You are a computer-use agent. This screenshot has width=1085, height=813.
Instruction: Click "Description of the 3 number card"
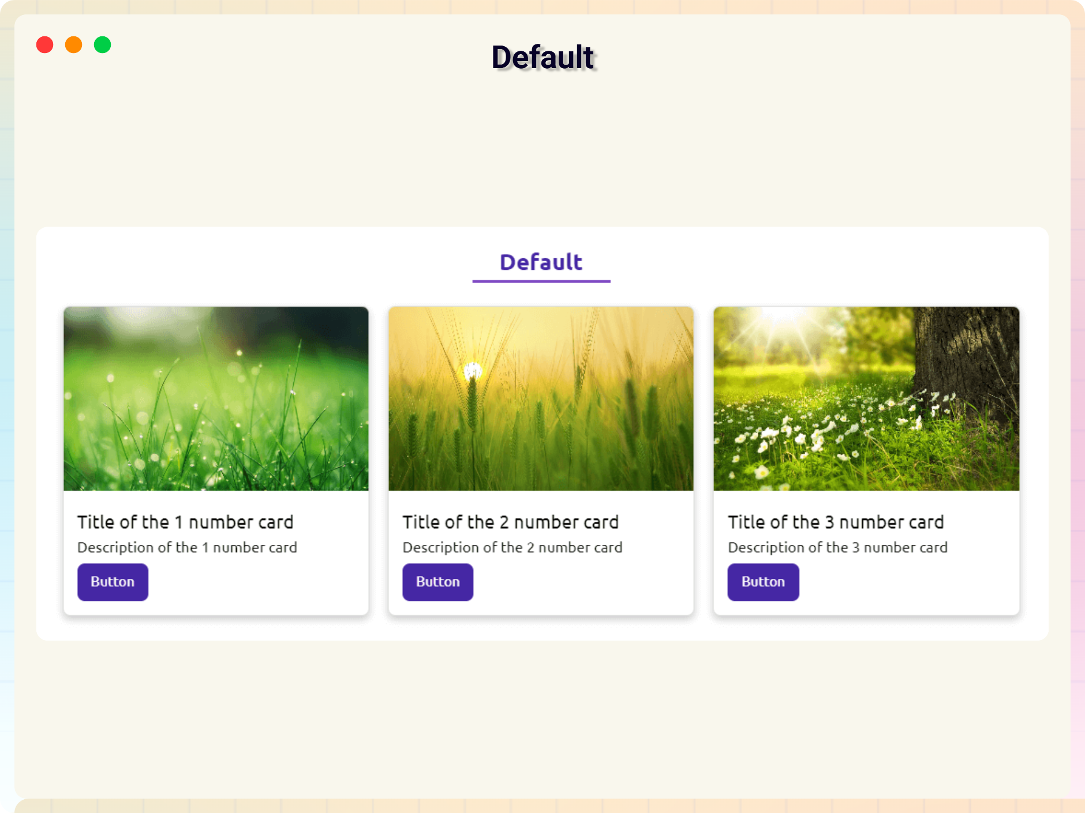(x=837, y=547)
